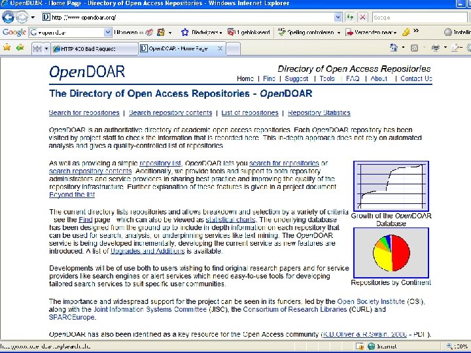Click the Verzenden naar toolbar button
This screenshot has width=471, height=353.
(372, 32)
